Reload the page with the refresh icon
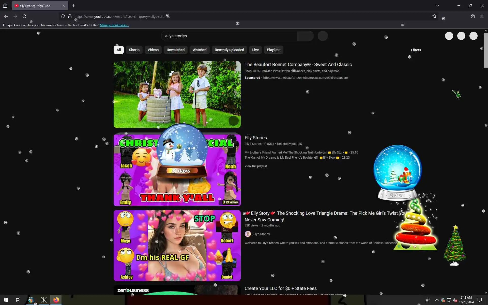488x305 pixels. click(24, 16)
